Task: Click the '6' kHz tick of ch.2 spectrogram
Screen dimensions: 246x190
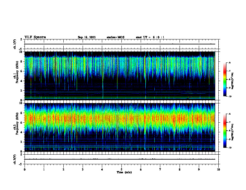Action: 22,123
